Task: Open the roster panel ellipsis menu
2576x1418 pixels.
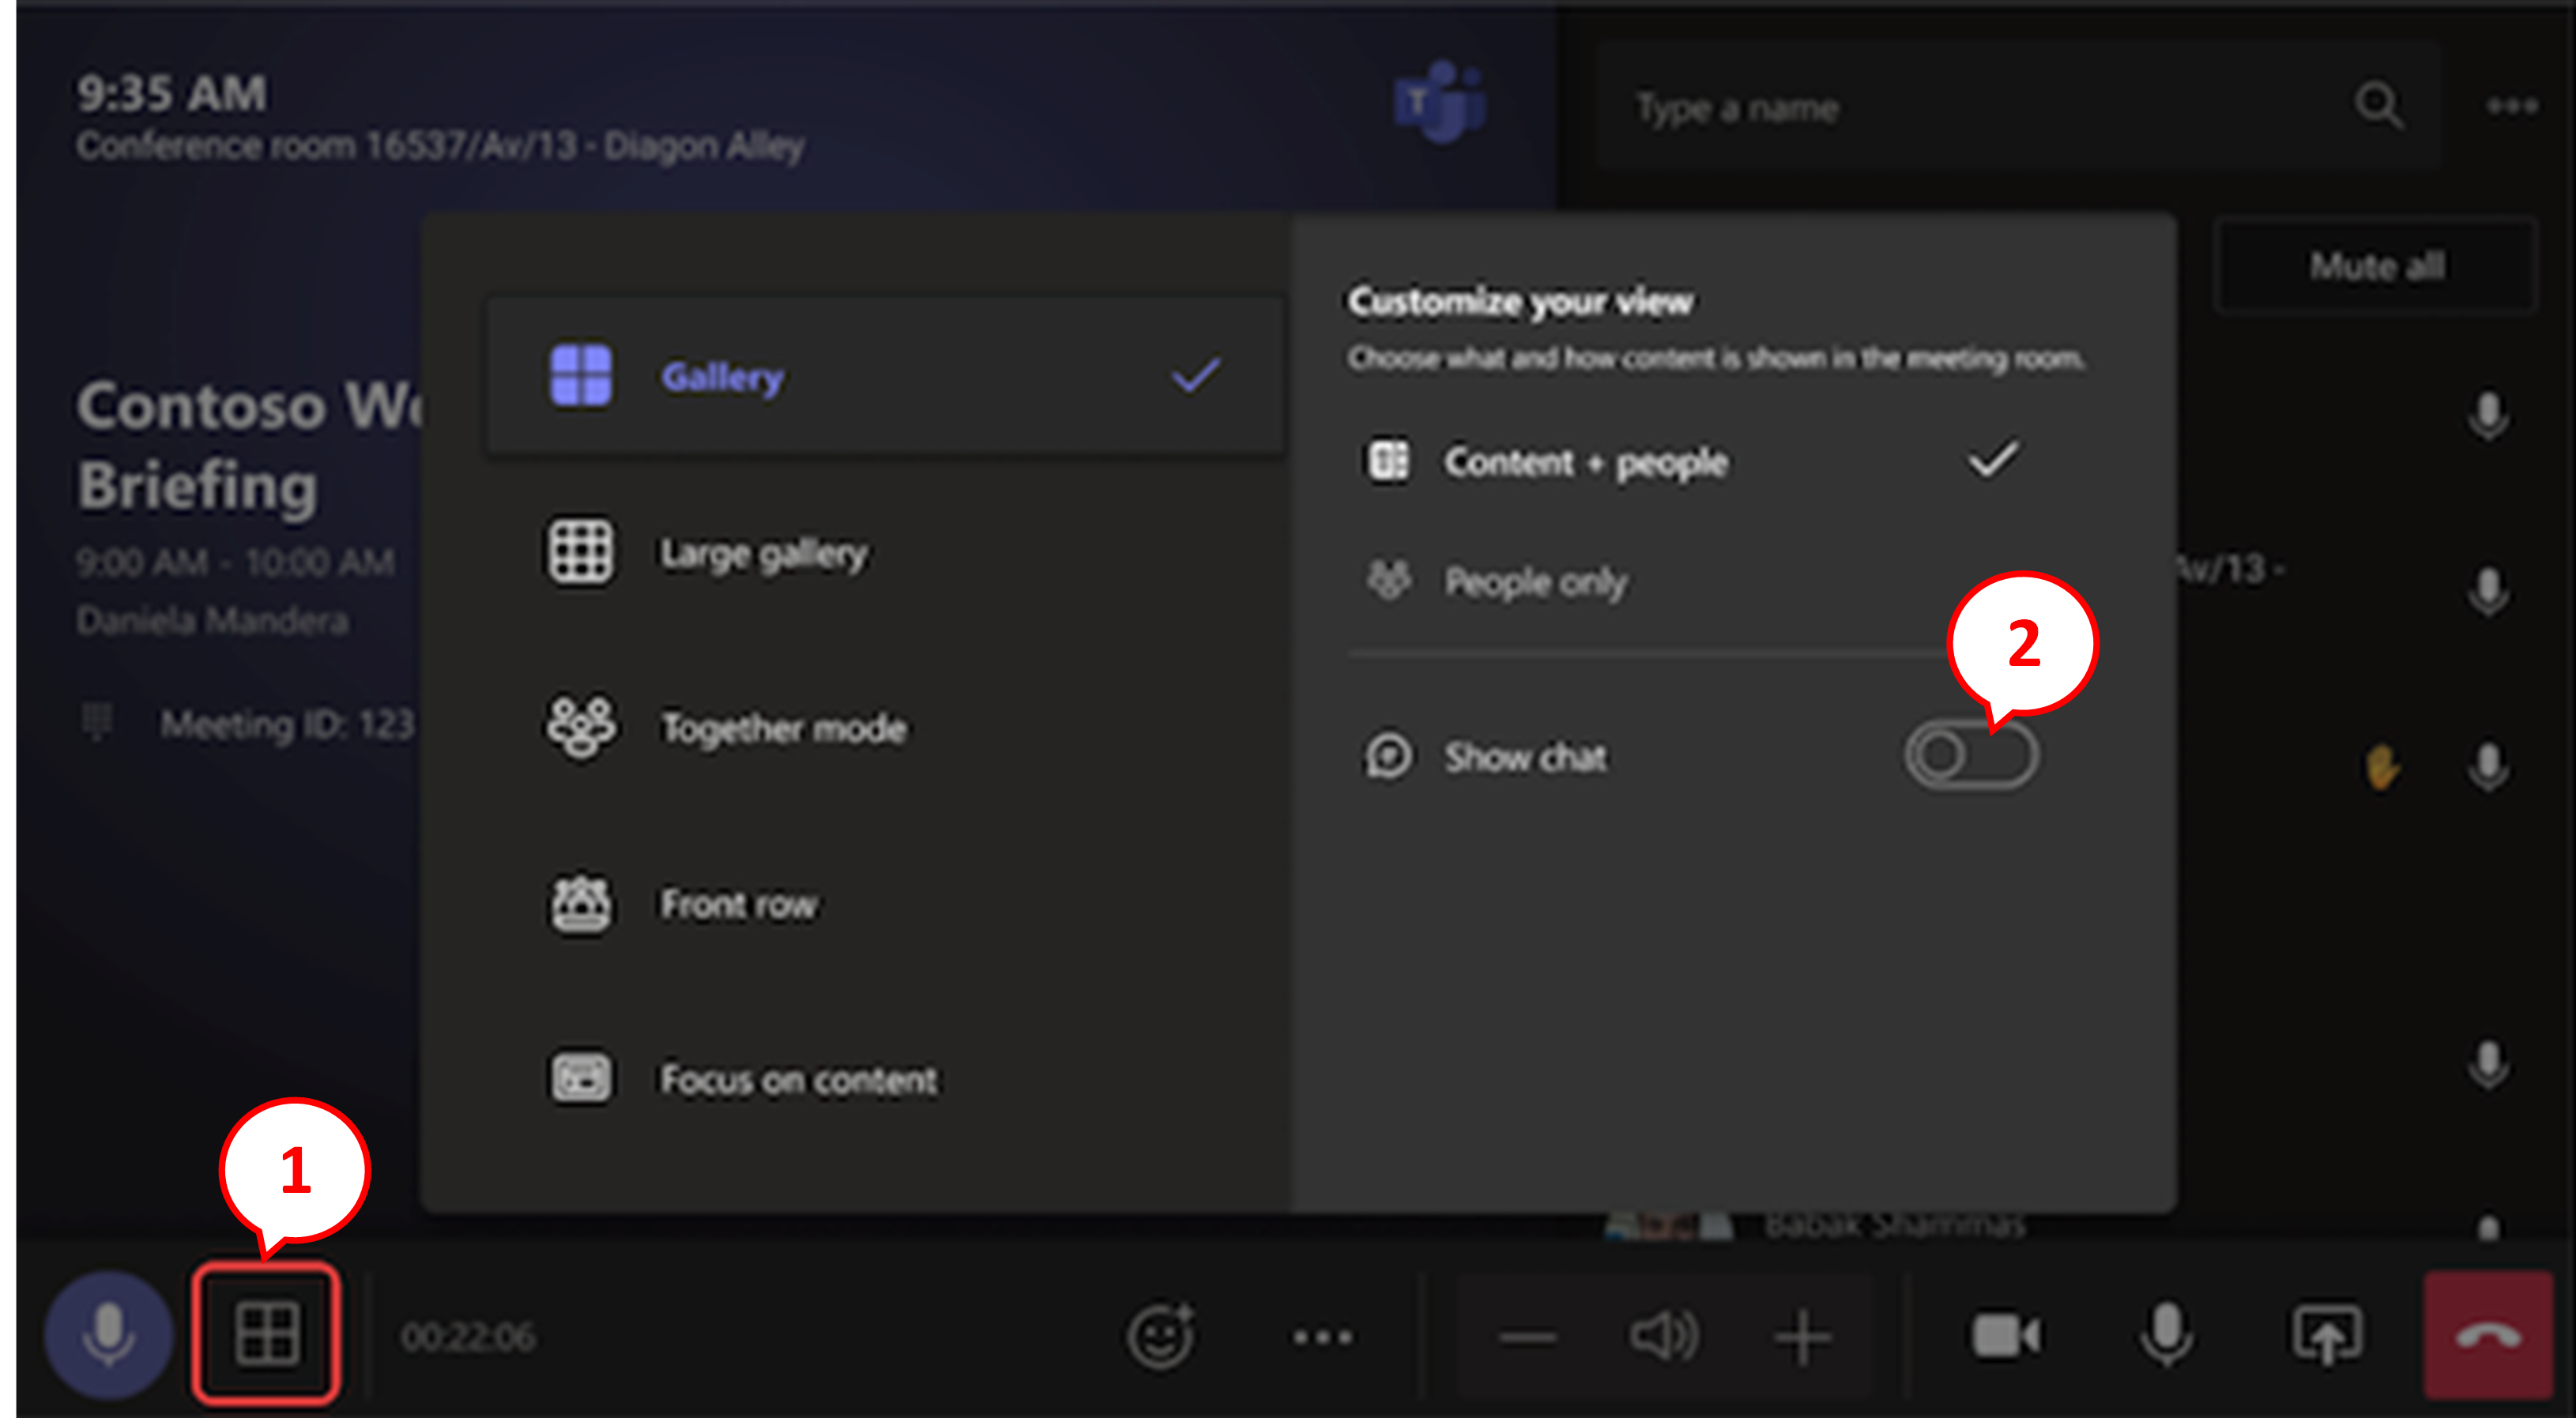Action: click(2512, 106)
